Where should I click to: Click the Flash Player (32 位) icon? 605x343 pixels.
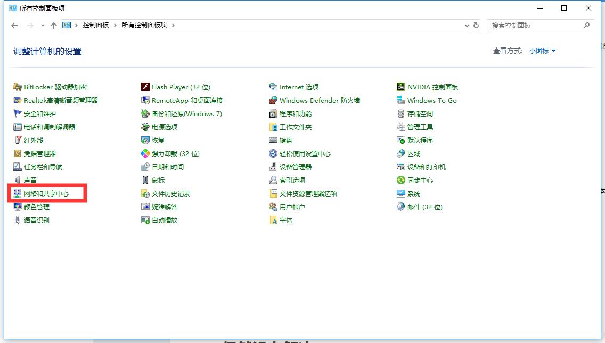click(x=145, y=87)
